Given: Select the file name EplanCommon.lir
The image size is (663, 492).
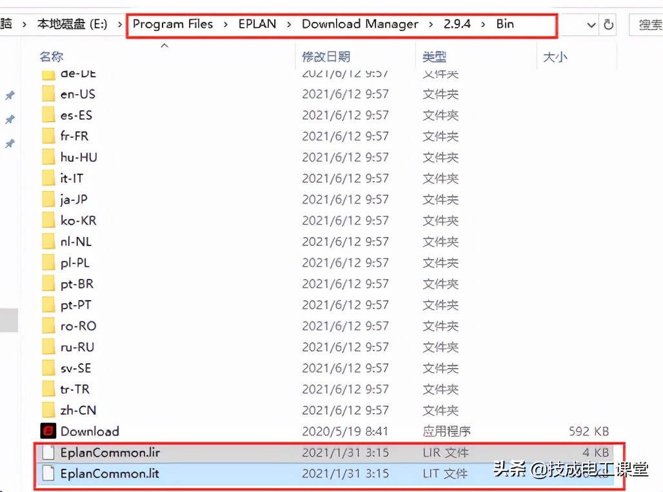Looking at the screenshot, I should (x=110, y=453).
